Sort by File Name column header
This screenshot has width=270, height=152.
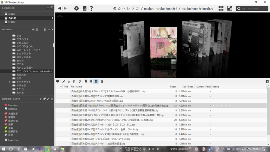120,87
